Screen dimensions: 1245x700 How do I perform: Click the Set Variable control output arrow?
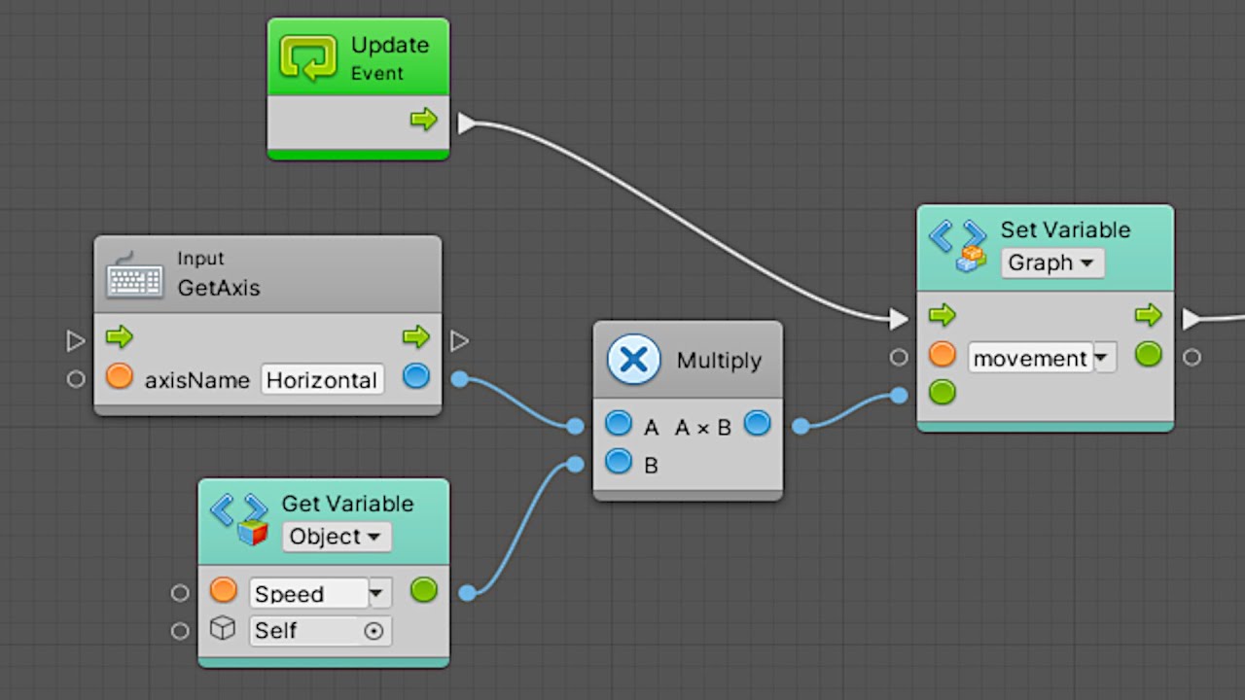click(x=1149, y=315)
